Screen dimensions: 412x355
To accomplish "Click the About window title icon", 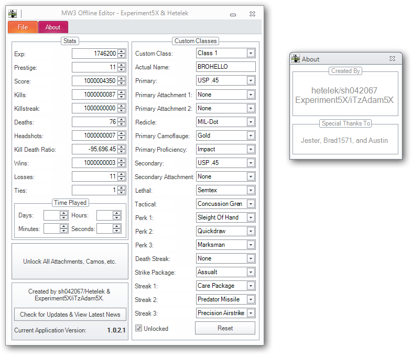I will point(296,59).
